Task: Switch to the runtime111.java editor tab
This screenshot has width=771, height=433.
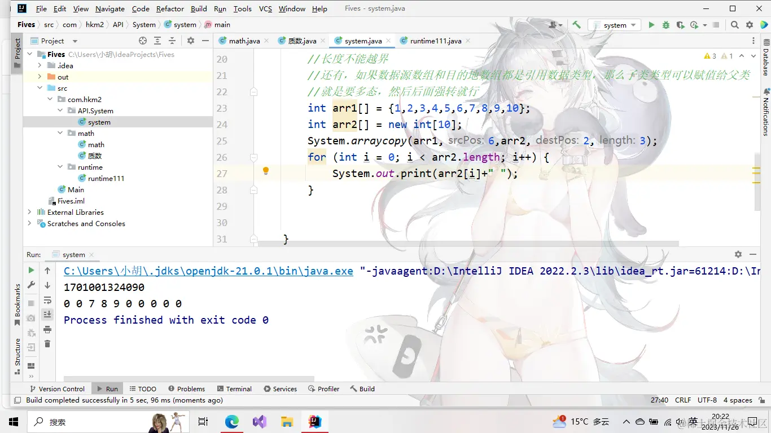Action: (436, 41)
